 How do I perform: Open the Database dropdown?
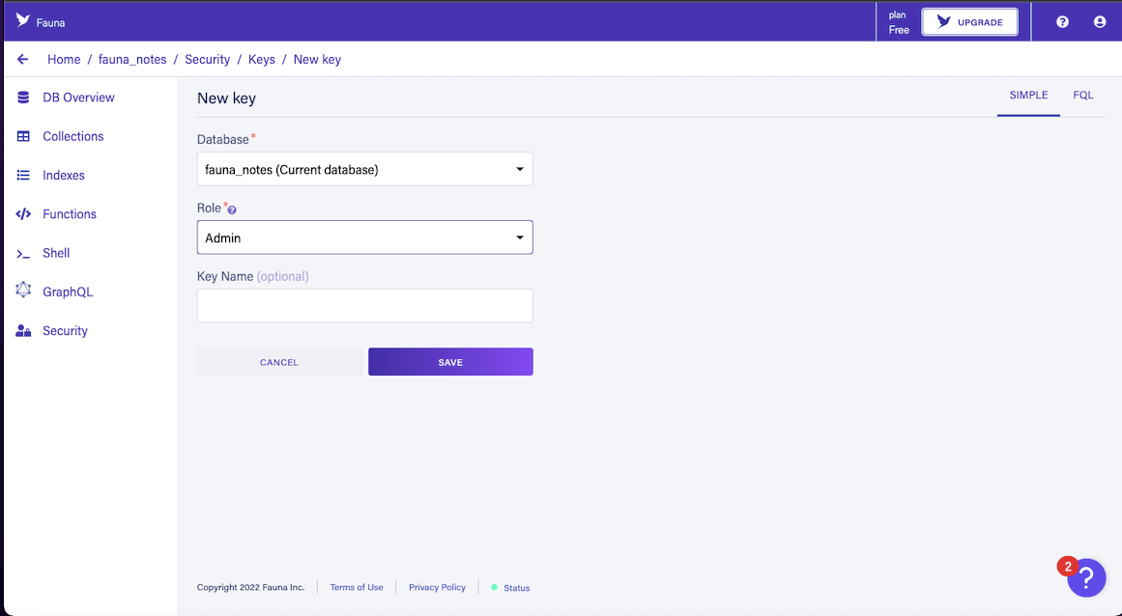[365, 169]
